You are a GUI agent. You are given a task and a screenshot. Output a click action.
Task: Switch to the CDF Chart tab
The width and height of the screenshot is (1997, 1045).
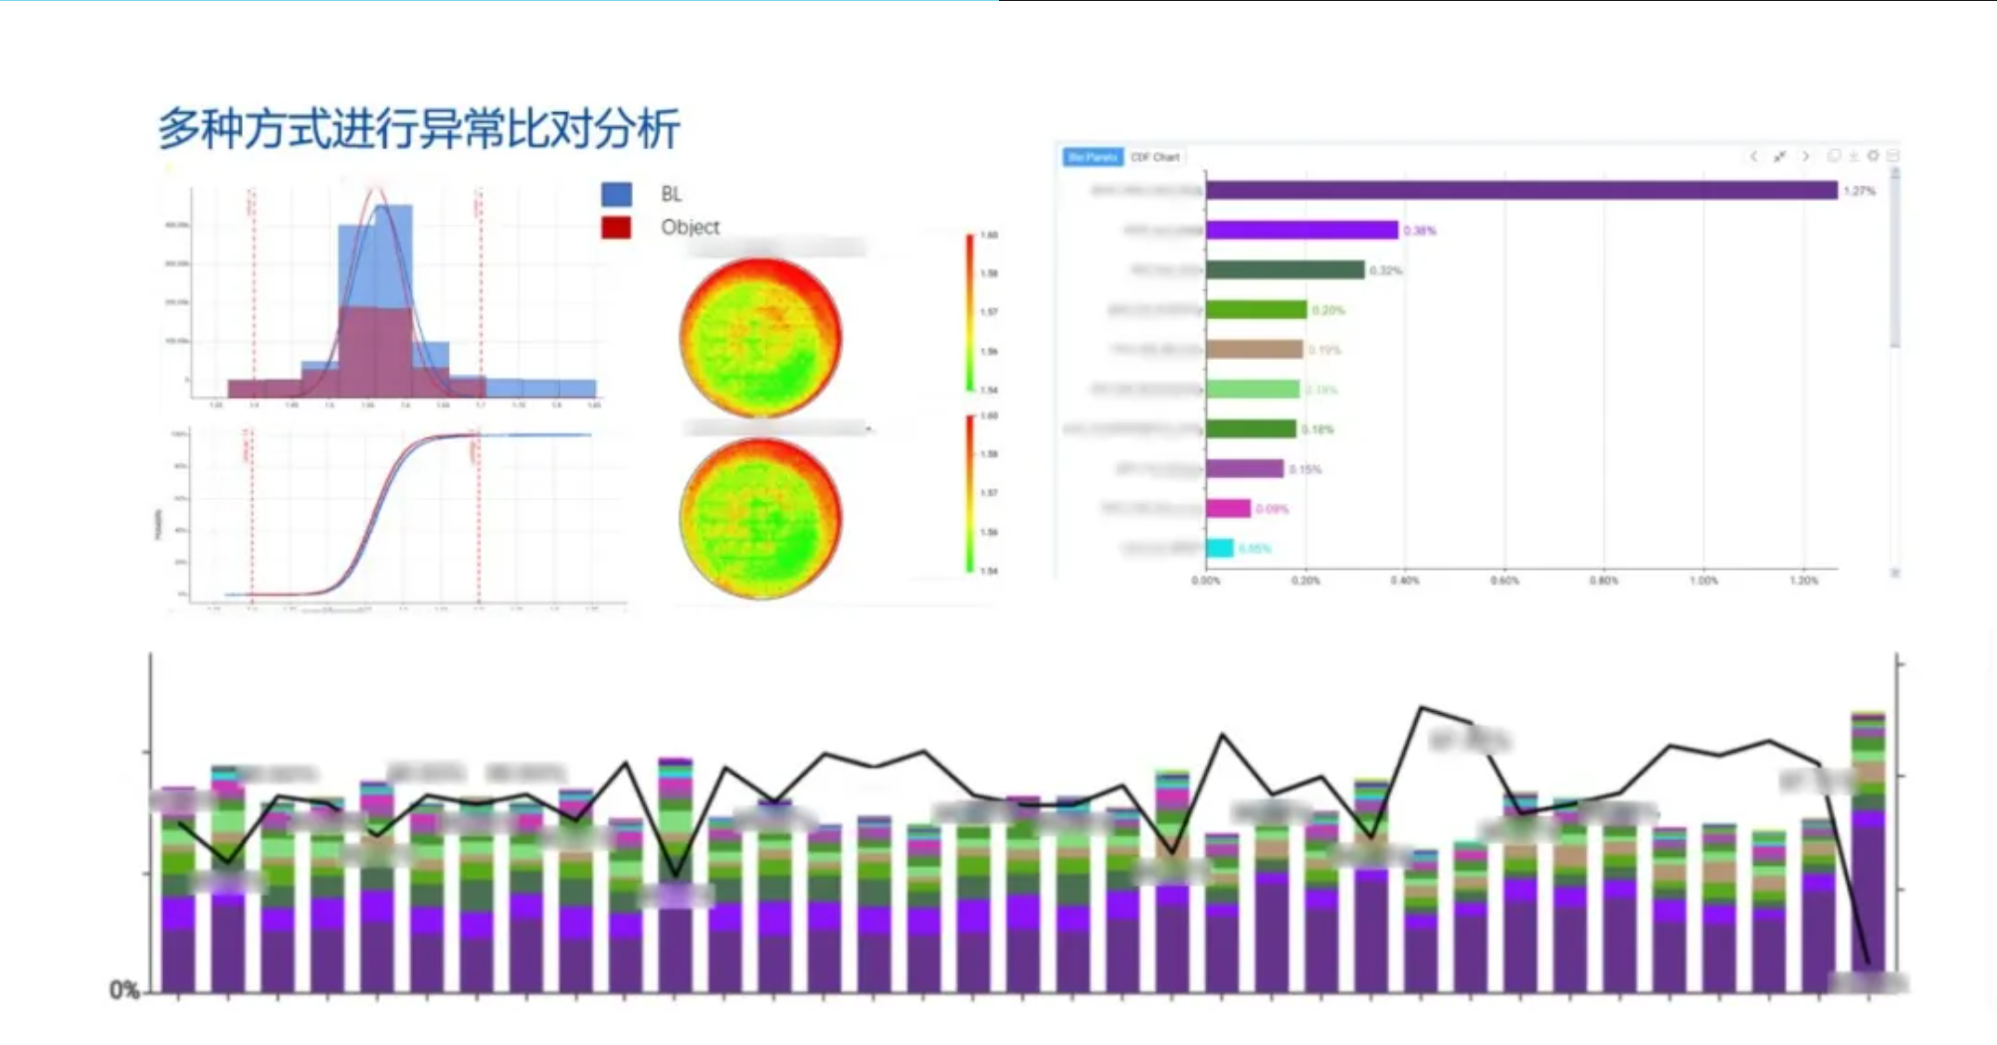(x=1154, y=157)
